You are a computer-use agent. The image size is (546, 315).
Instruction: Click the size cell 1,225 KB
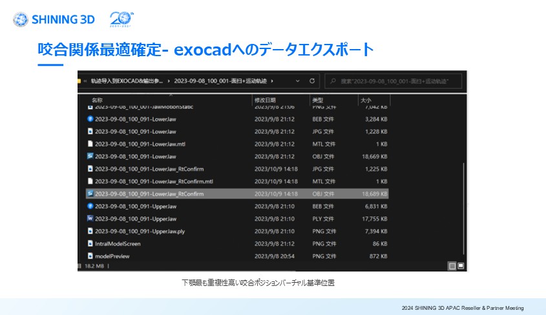click(376, 169)
